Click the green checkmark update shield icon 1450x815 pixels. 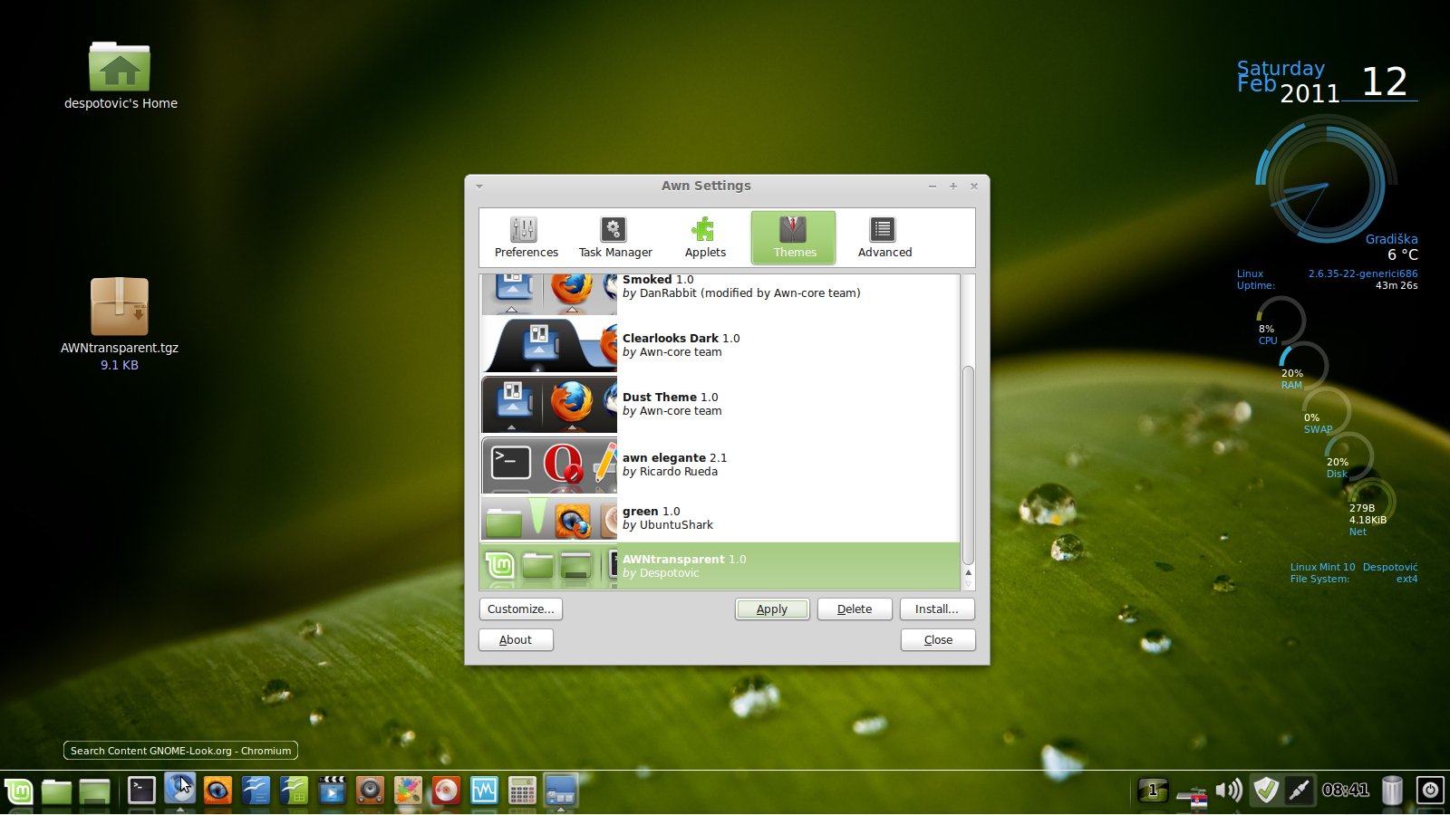[1266, 791]
